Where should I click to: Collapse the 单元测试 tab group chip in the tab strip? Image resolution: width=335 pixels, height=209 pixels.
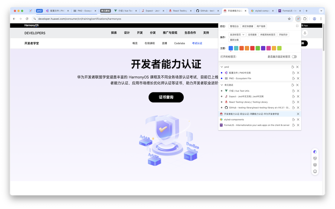click(105, 11)
